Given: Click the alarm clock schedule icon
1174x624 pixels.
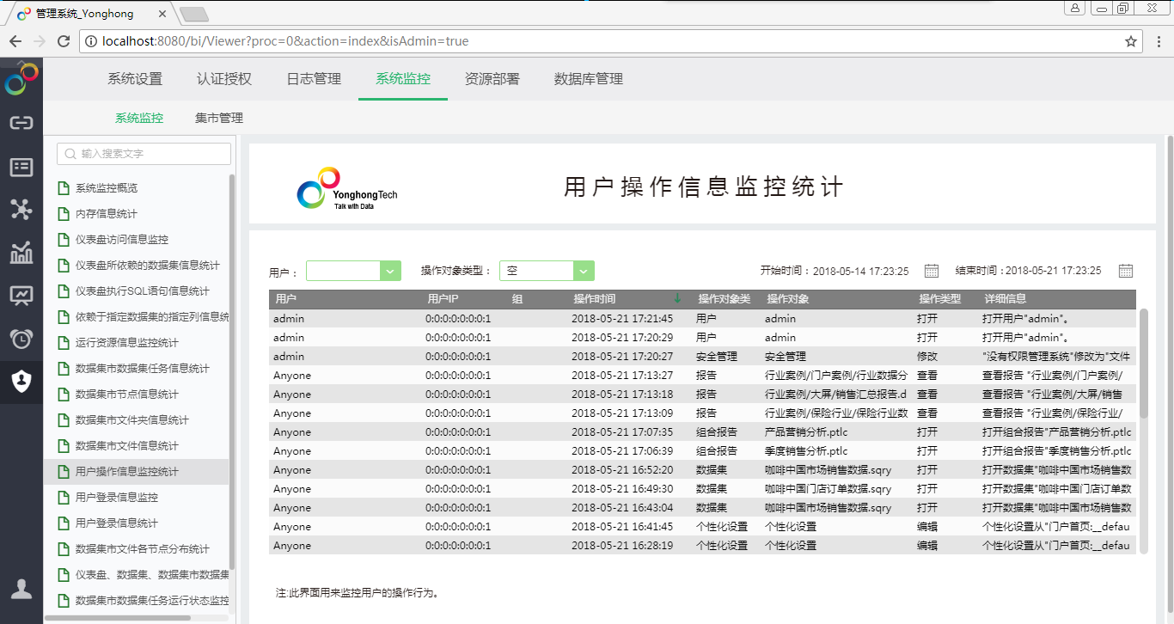Looking at the screenshot, I should click(21, 339).
